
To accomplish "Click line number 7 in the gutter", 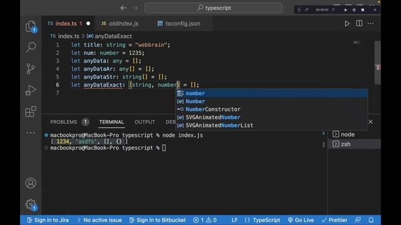I will point(58,93).
